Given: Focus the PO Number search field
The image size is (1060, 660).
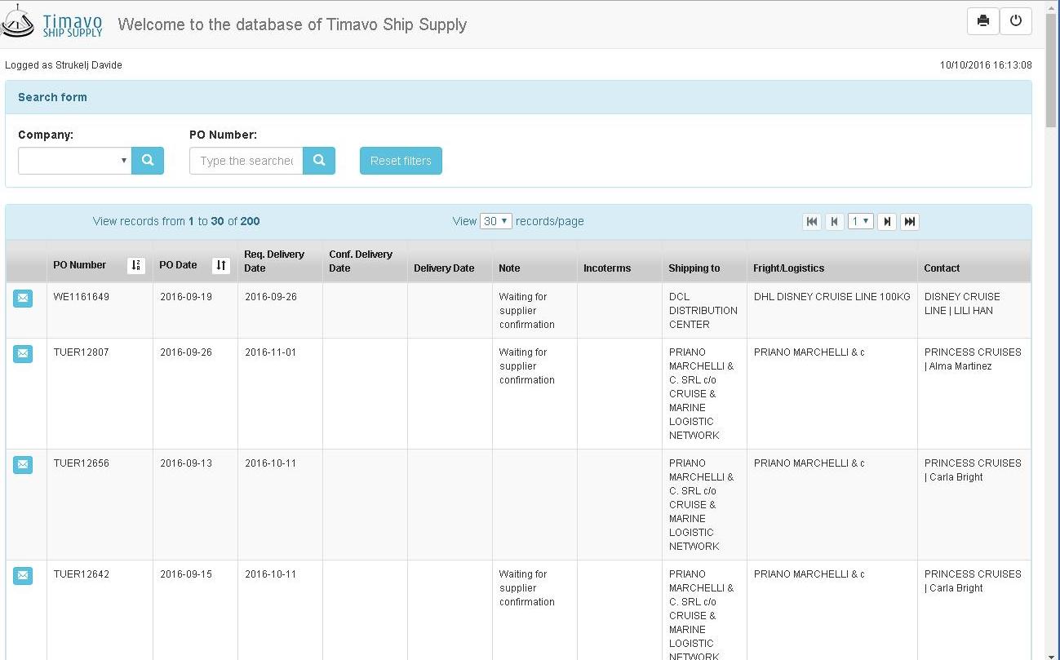Looking at the screenshot, I should coord(246,161).
